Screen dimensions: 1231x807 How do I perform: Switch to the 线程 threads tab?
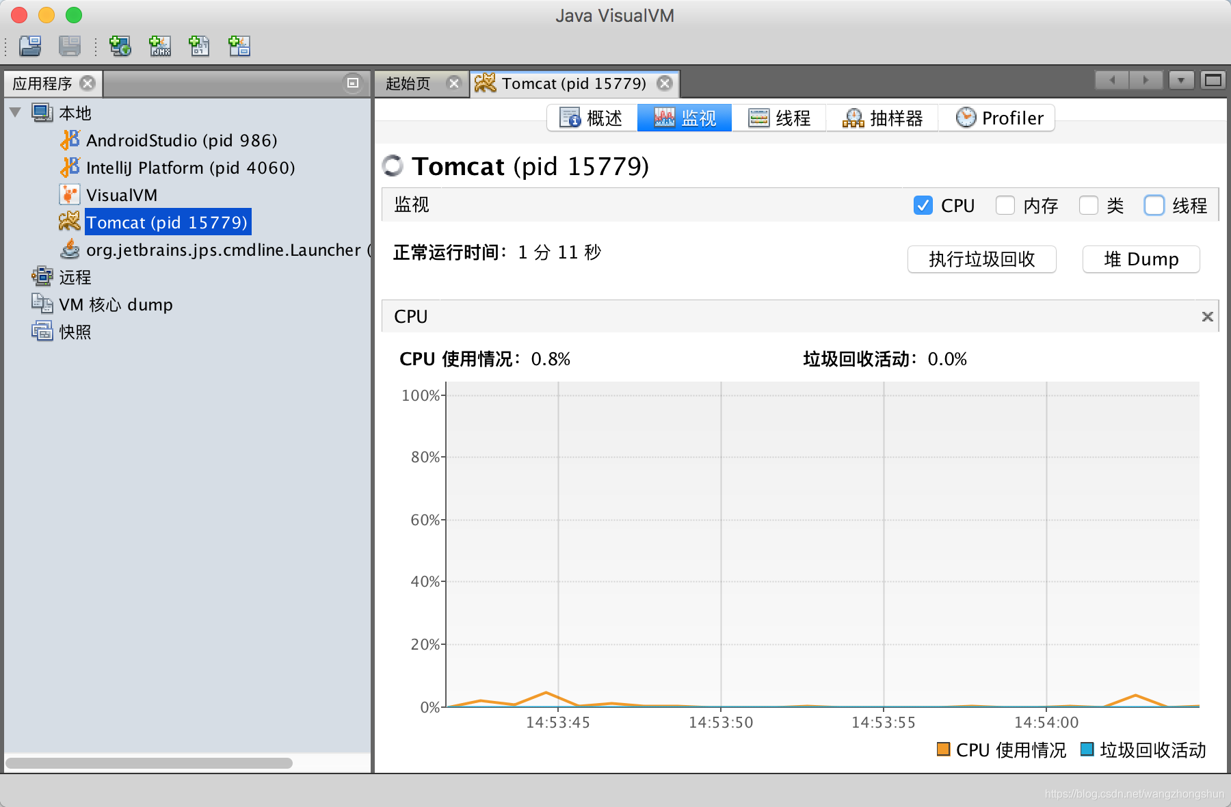click(779, 118)
